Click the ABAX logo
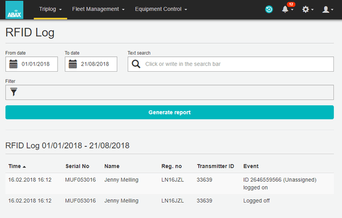Image resolution: width=342 pixels, height=218 pixels. pyautogui.click(x=14, y=10)
